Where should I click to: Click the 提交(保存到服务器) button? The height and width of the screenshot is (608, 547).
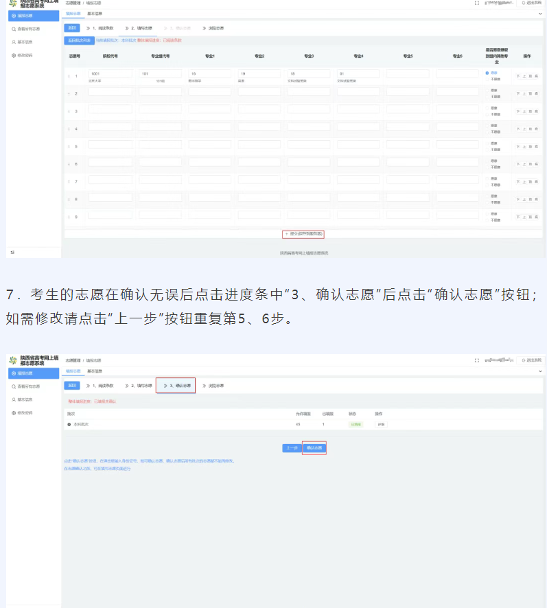click(x=303, y=234)
